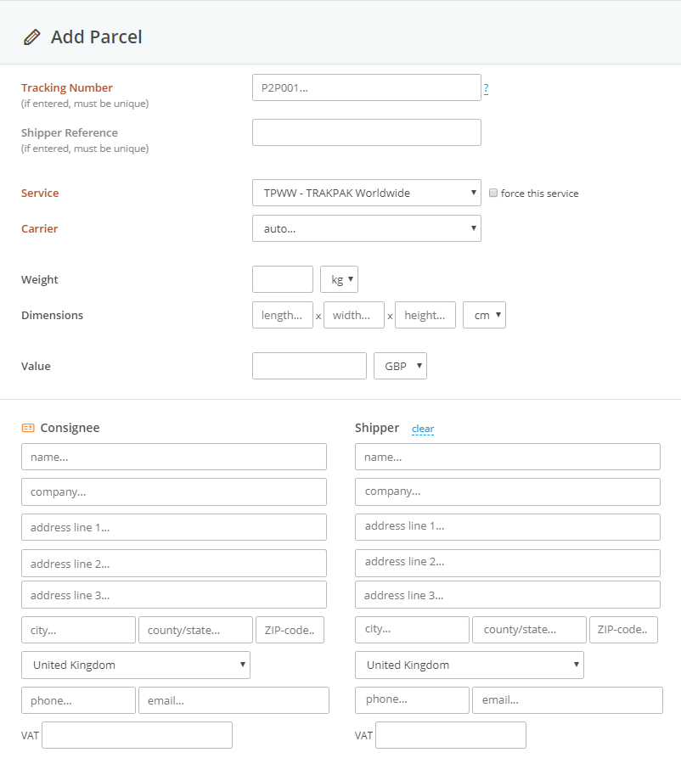This screenshot has width=681, height=758.
Task: Open the Carrier dropdown set to auto
Action: coord(366,228)
